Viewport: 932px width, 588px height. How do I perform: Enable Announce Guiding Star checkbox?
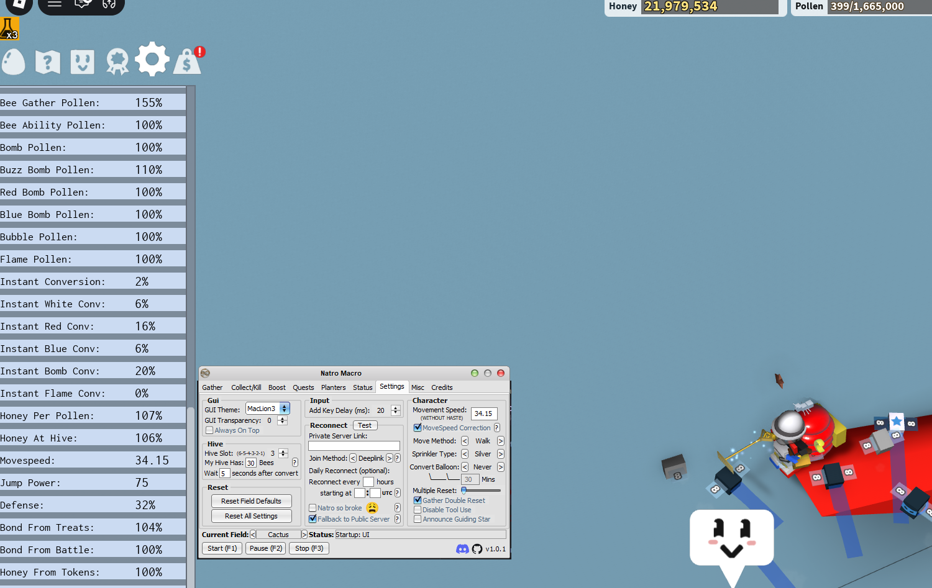(418, 519)
